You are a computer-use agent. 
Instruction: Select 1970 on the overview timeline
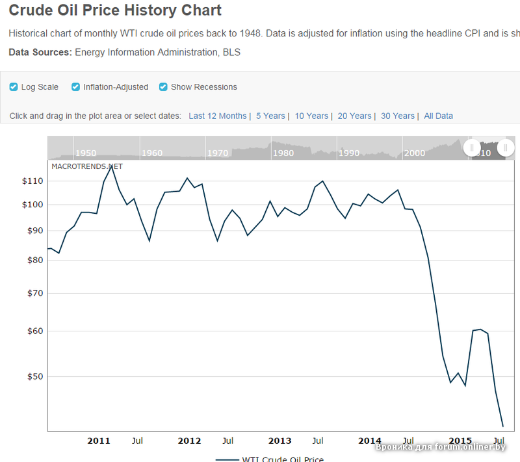[x=218, y=153]
